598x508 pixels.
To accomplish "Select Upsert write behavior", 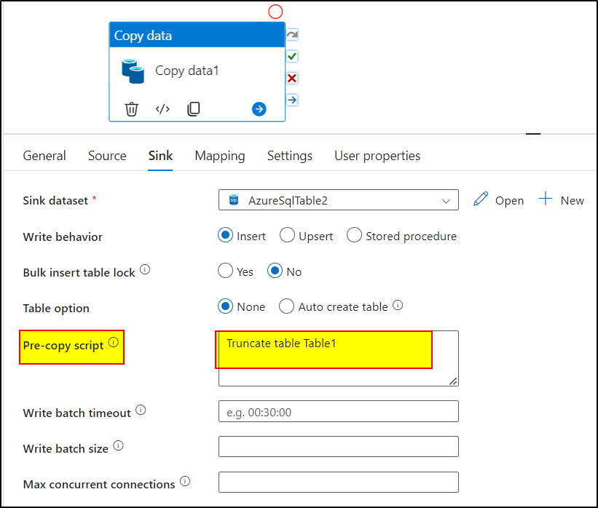I will 287,235.
